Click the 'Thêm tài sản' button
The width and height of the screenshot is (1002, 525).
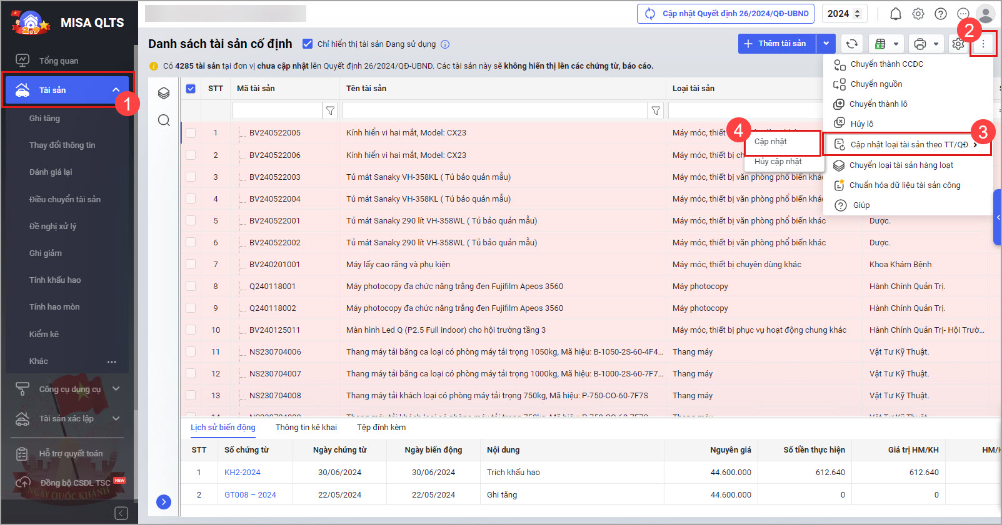(777, 44)
